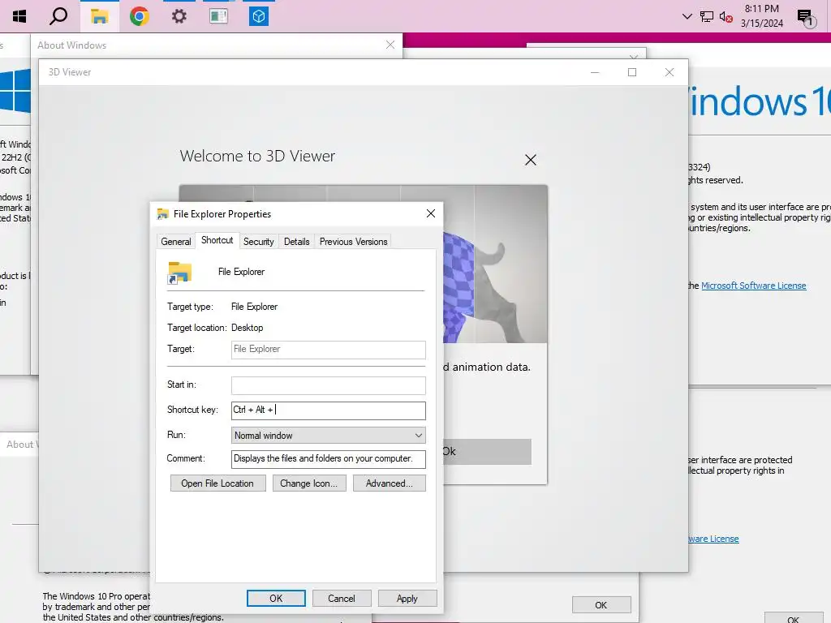Maximize the 3D Viewer window
This screenshot has width=831, height=623.
click(632, 72)
